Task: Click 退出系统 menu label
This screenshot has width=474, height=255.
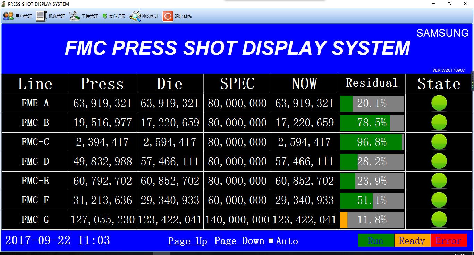Action: [183, 16]
